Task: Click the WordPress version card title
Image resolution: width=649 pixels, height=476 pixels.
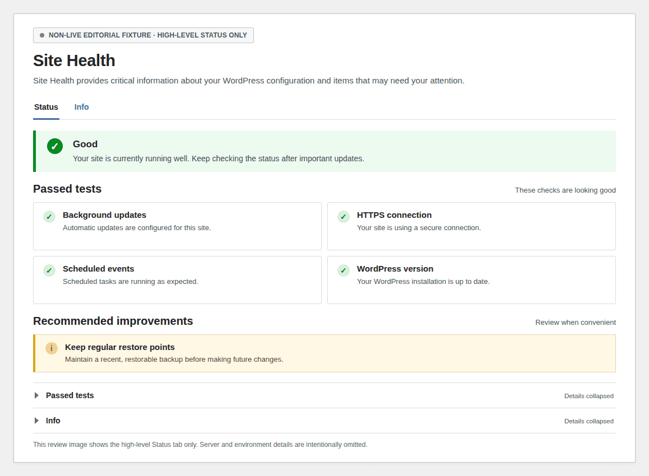Action: pyautogui.click(x=395, y=269)
